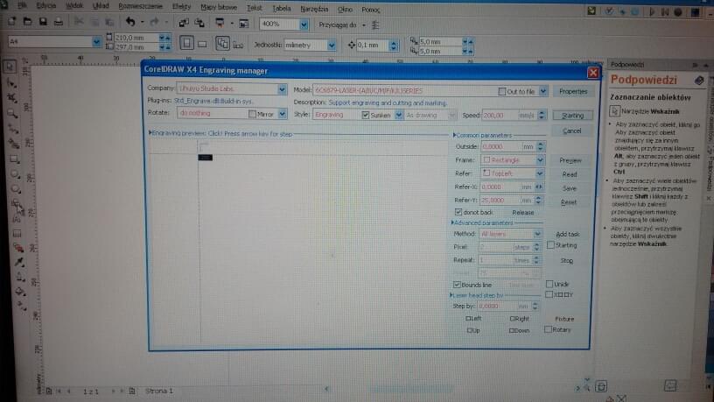Open the Pomoc menu
This screenshot has width=714, height=402.
click(371, 10)
